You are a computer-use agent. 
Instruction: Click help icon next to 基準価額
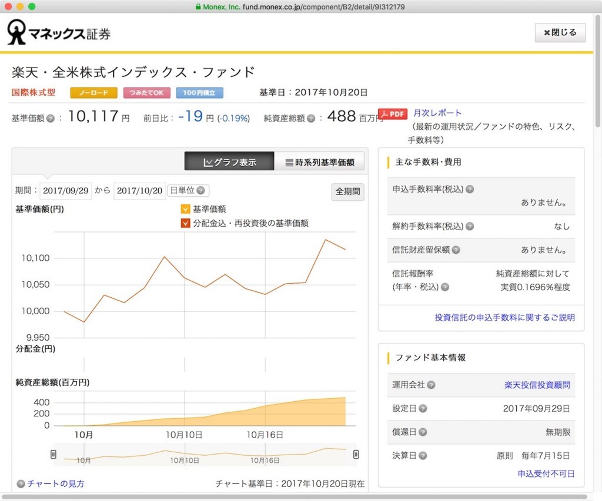(51, 119)
